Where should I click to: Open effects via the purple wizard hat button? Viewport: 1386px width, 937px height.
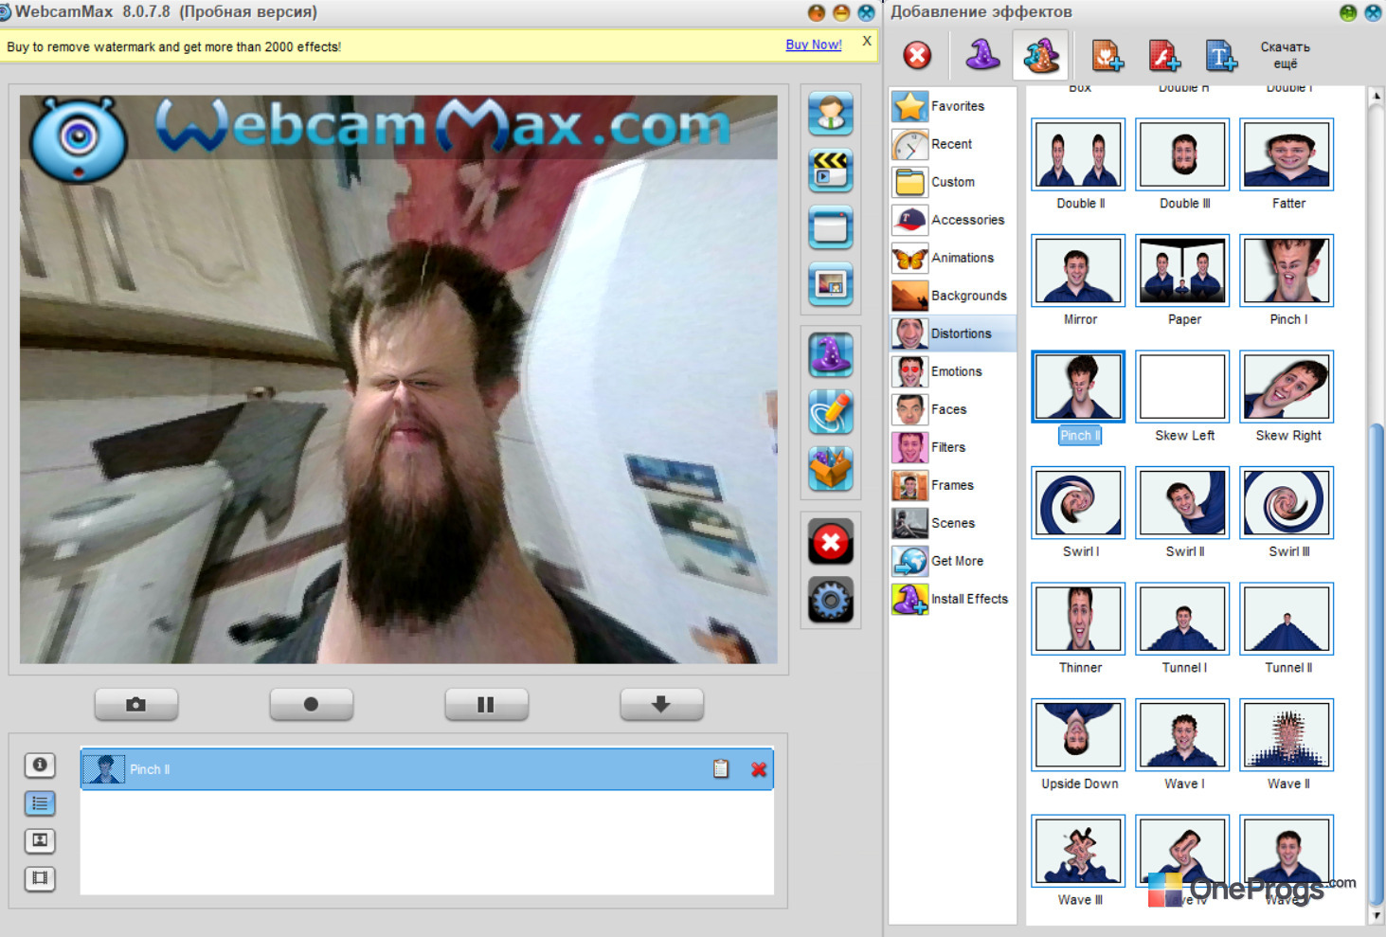(831, 355)
